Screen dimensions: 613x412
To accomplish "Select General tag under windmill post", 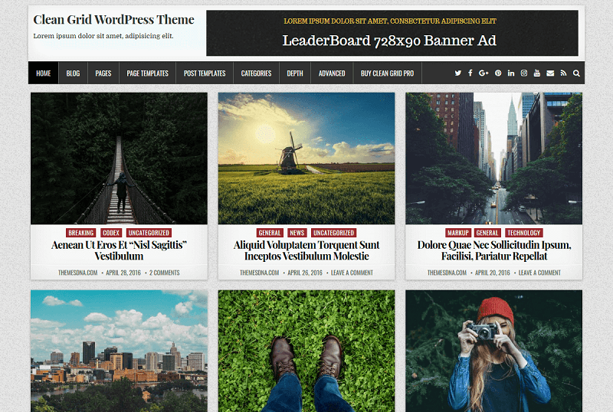I will click(270, 233).
